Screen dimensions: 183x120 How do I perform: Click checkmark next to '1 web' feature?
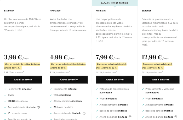5,95
